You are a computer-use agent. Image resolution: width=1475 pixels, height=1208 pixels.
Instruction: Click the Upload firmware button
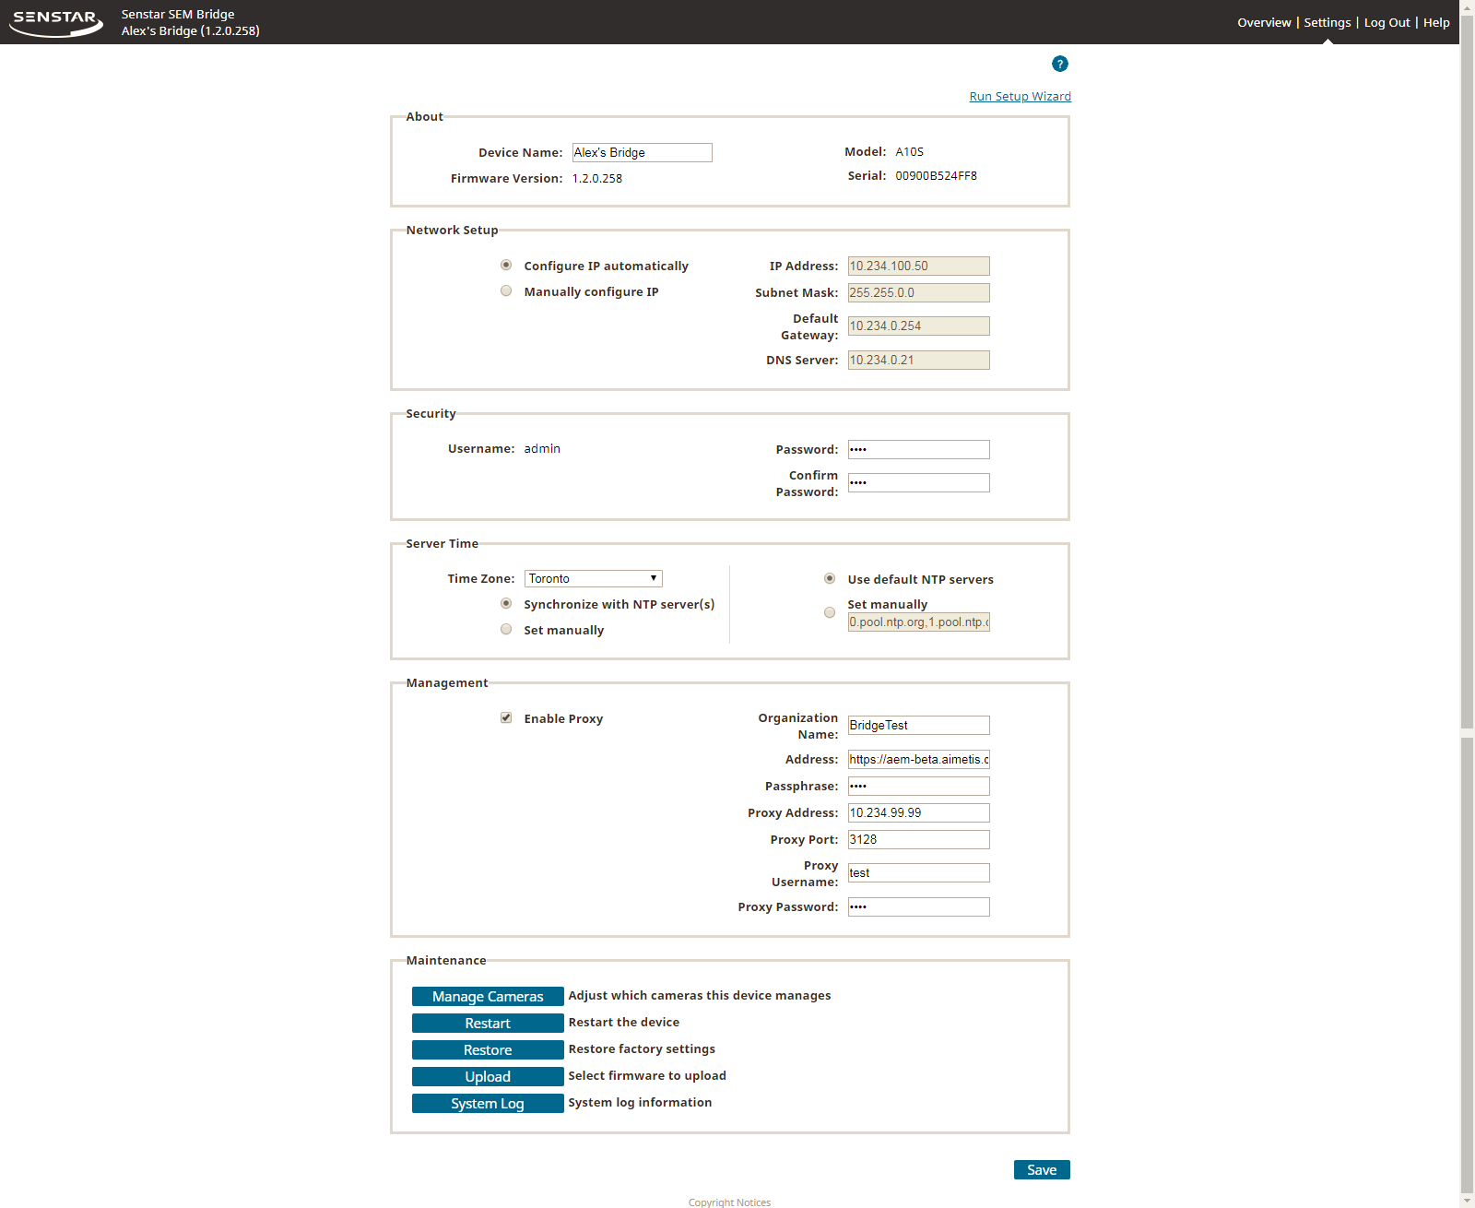[488, 1076]
